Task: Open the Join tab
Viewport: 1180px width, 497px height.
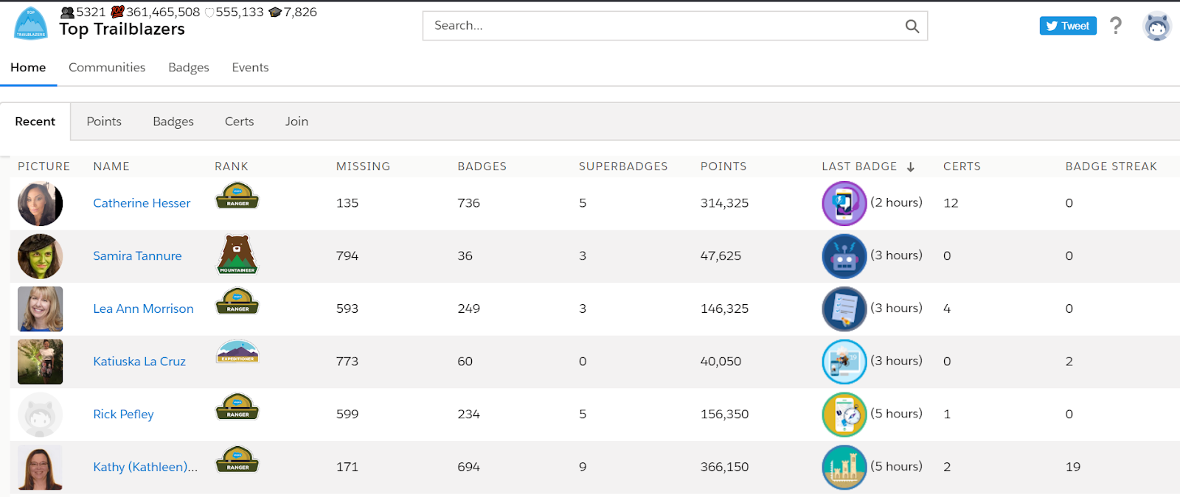Action: coord(297,121)
